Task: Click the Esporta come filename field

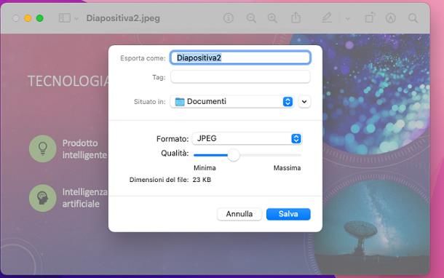Action: point(240,57)
